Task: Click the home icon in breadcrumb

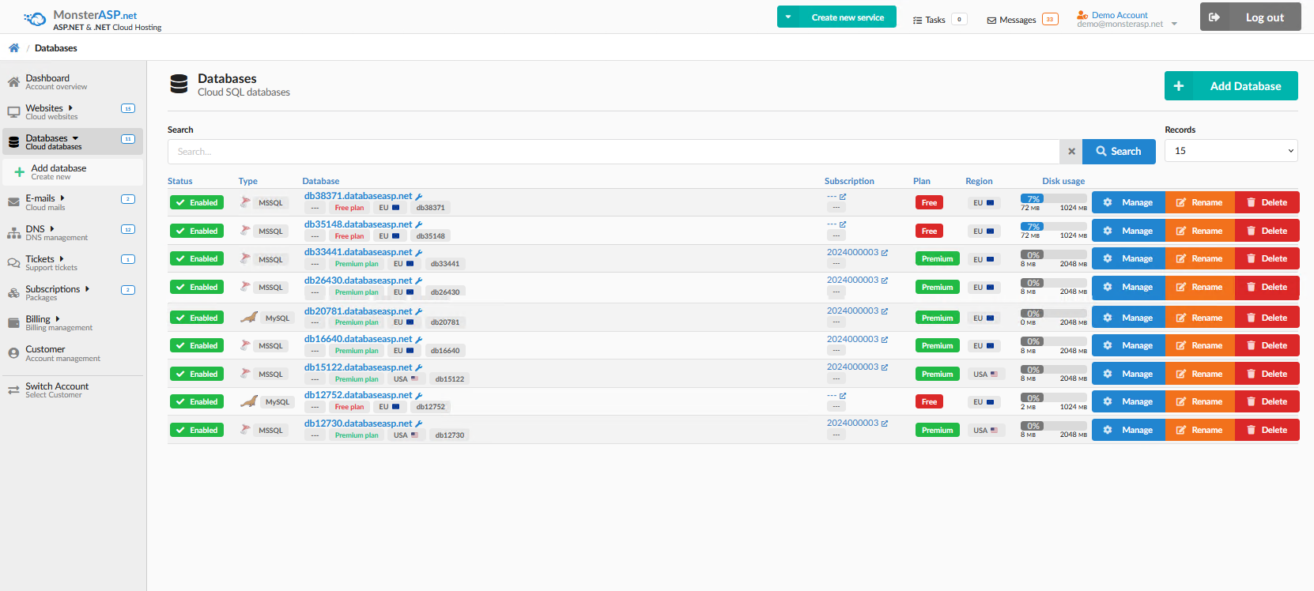Action: (13, 48)
